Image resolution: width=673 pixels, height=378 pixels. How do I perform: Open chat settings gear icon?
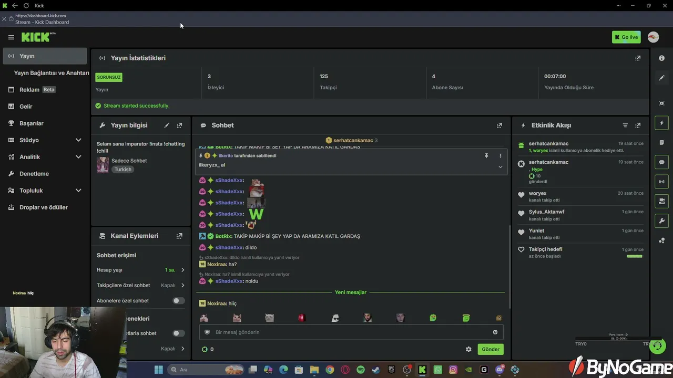(468, 349)
